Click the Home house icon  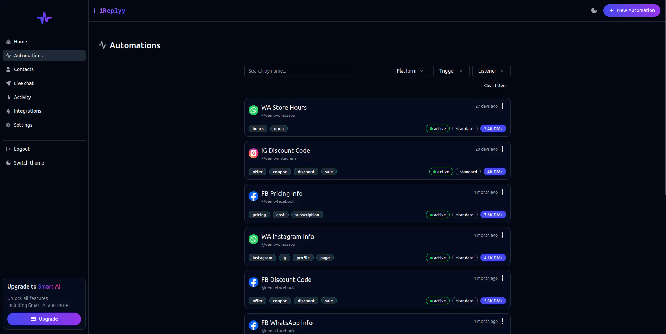(x=8, y=42)
